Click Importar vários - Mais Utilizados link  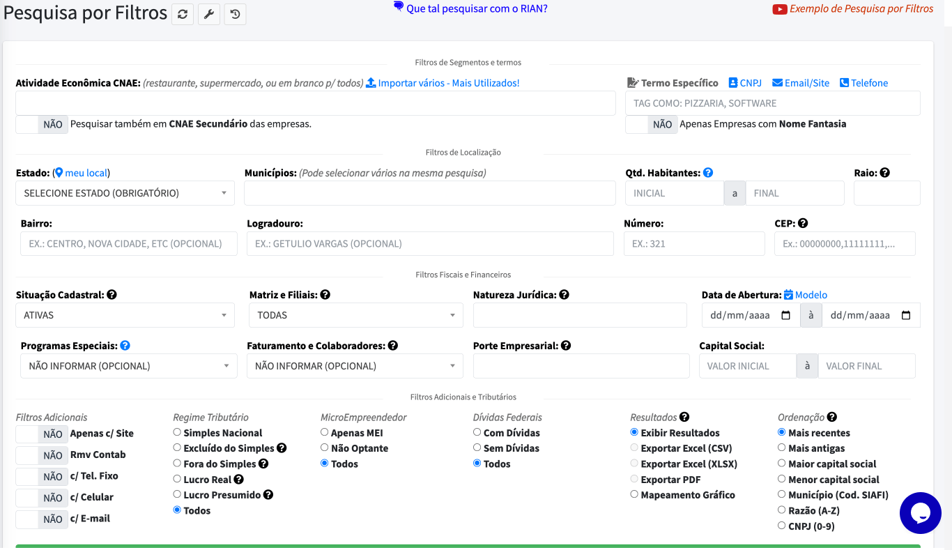pos(443,83)
